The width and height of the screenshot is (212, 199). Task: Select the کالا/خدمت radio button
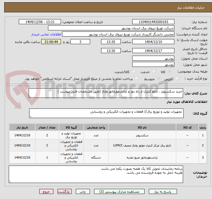[134, 71]
